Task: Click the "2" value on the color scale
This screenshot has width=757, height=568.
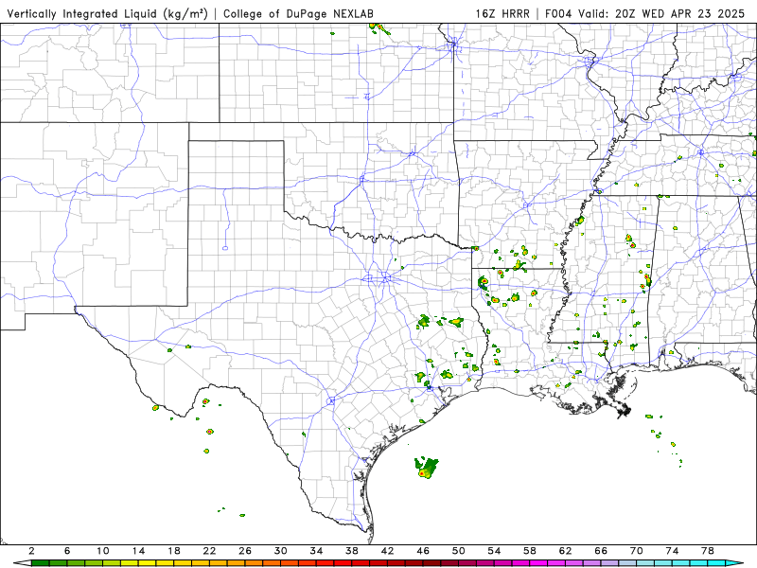Action: point(32,551)
